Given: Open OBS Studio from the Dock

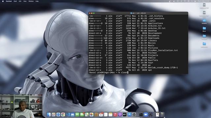Looking at the screenshot, I should [151, 114].
